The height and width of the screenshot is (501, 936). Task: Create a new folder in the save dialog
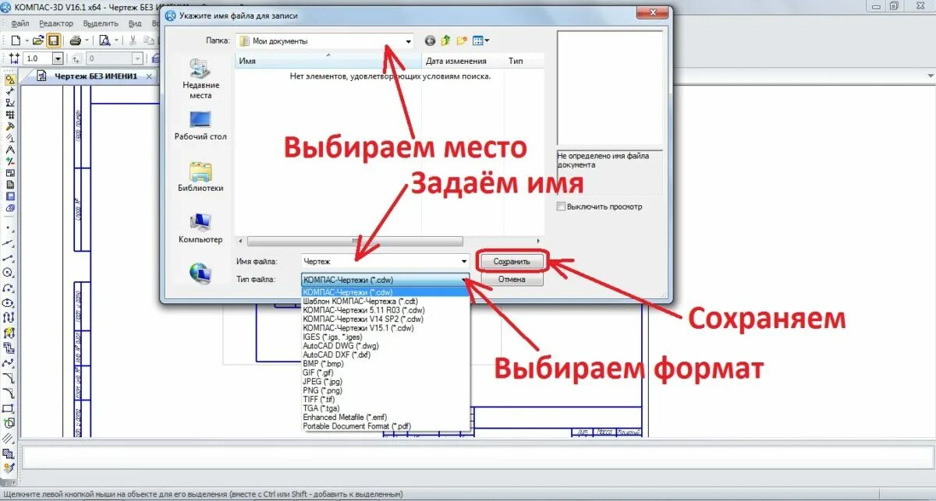[462, 41]
